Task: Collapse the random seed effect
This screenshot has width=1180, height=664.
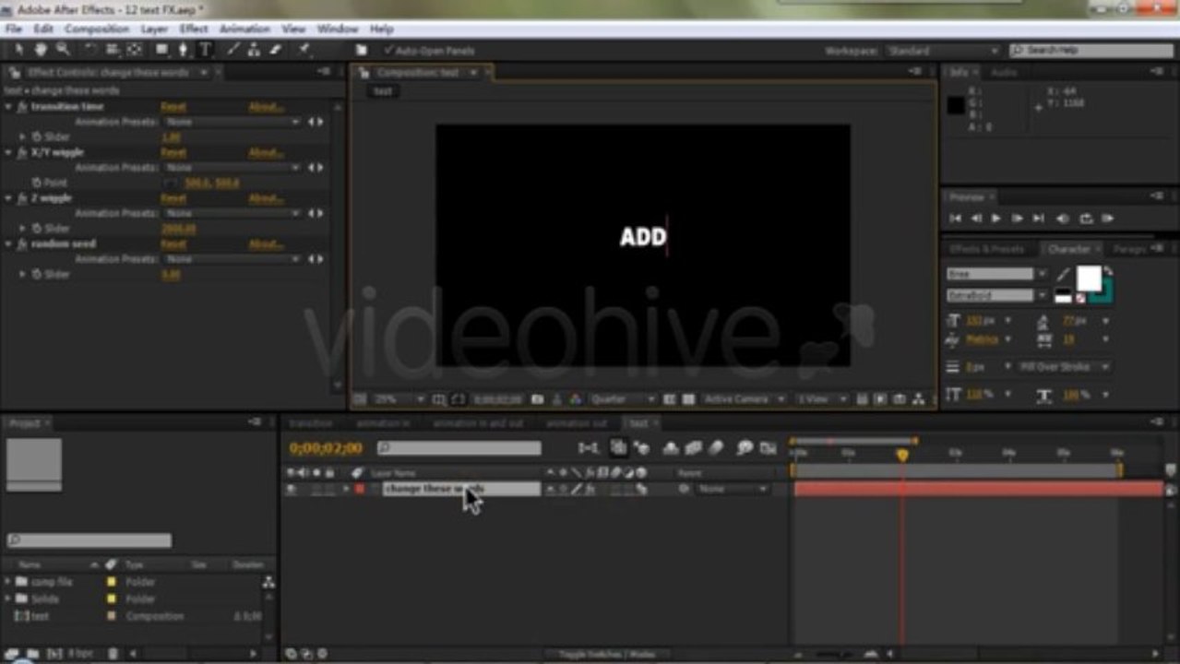Action: pyautogui.click(x=8, y=244)
